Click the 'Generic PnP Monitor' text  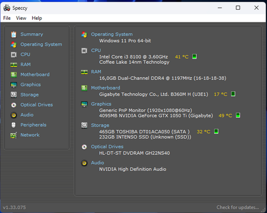[x=145, y=111]
